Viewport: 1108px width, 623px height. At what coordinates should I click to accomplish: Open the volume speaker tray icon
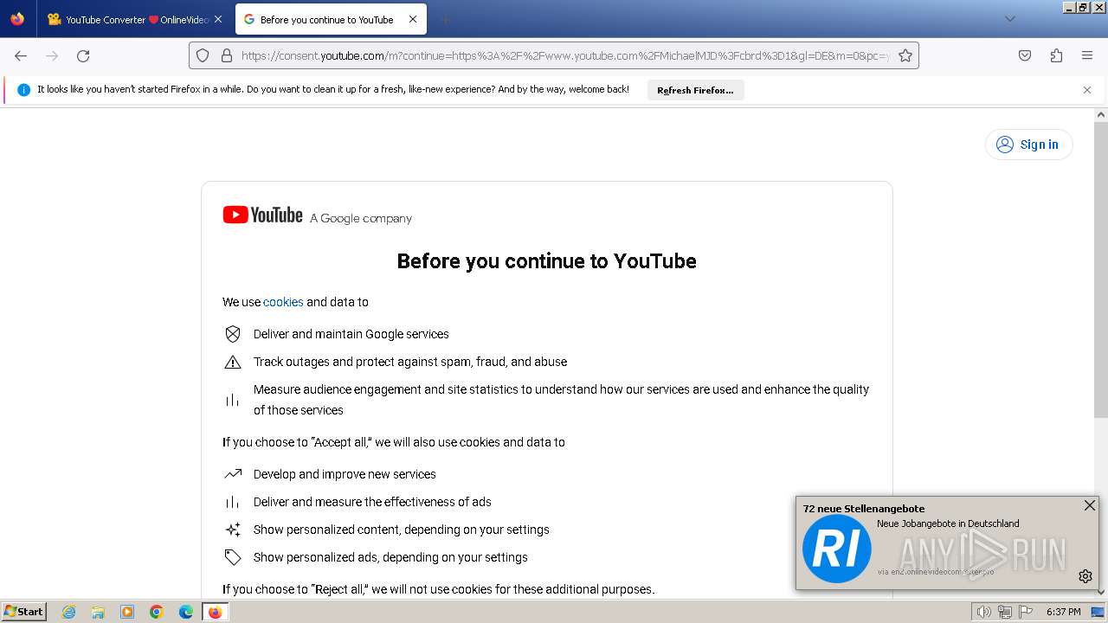[x=983, y=612]
